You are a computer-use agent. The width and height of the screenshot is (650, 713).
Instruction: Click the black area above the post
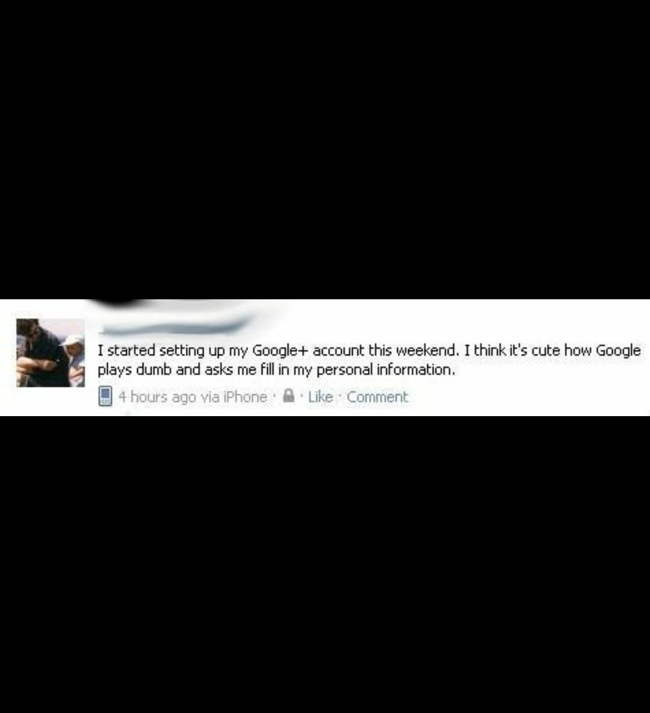[x=325, y=149]
